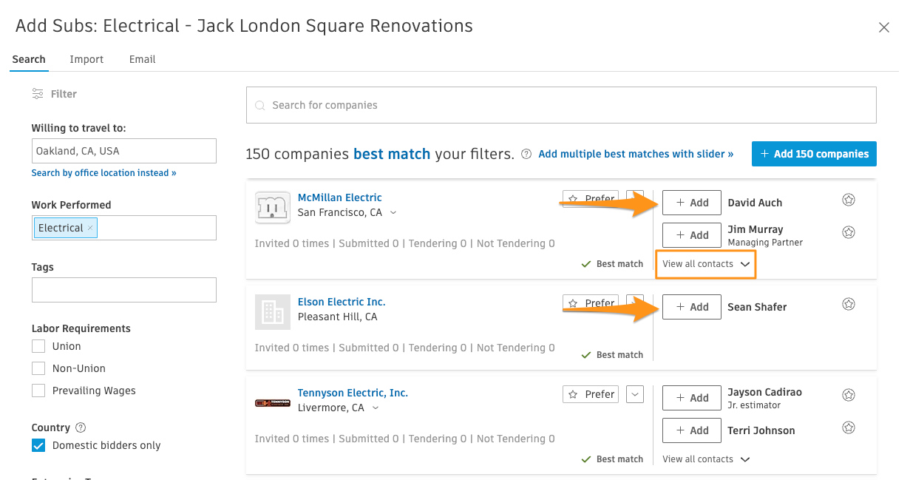Expand View all contacts for McMillan Electric
910x480 pixels.
click(x=705, y=264)
